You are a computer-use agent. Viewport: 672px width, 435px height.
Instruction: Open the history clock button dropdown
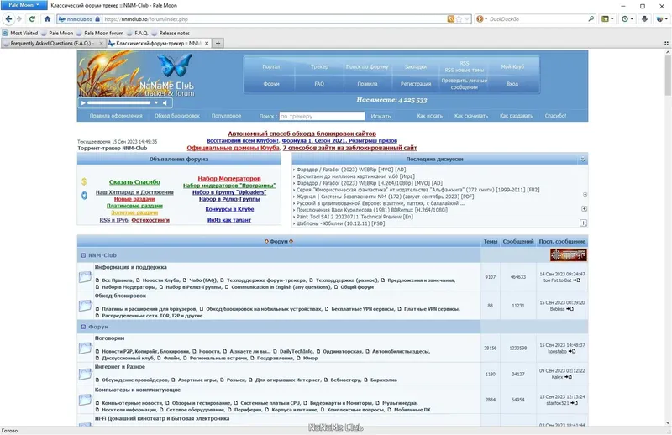(627, 18)
